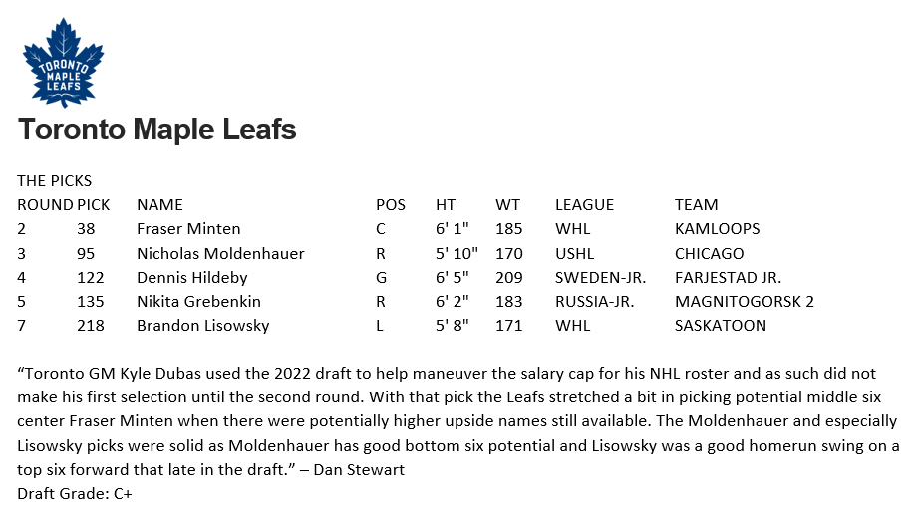Click pick number 218
This screenshot has height=522, width=915.
point(91,326)
